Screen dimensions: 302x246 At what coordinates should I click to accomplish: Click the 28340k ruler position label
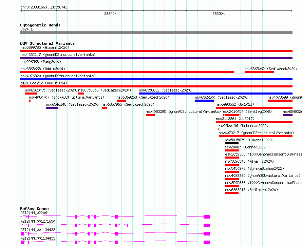(110, 14)
